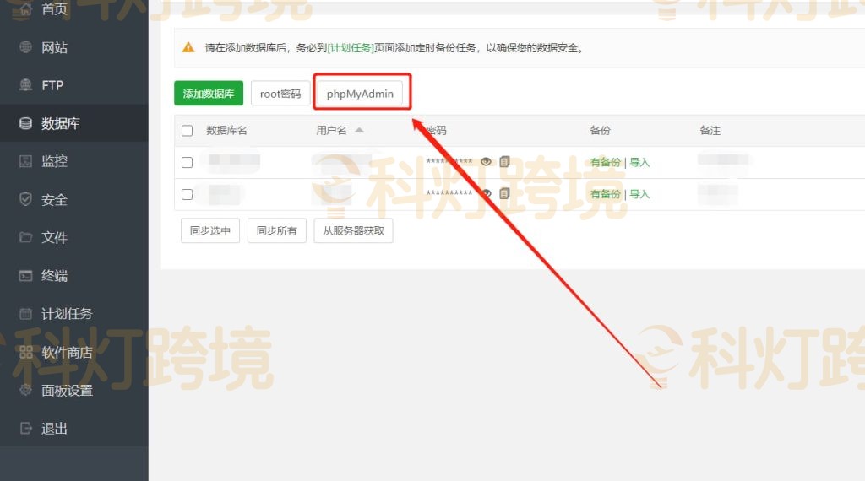Copy password of second database row
The image size is (865, 481).
504,194
